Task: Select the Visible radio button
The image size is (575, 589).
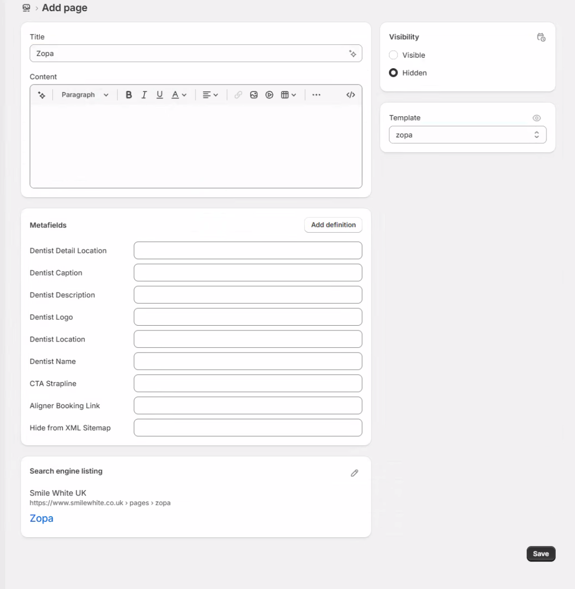Action: tap(393, 55)
